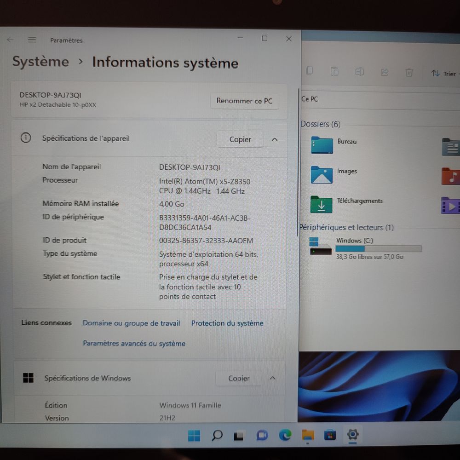Click the rename icon in Explorer toolbar
This screenshot has width=460, height=460.
(359, 72)
